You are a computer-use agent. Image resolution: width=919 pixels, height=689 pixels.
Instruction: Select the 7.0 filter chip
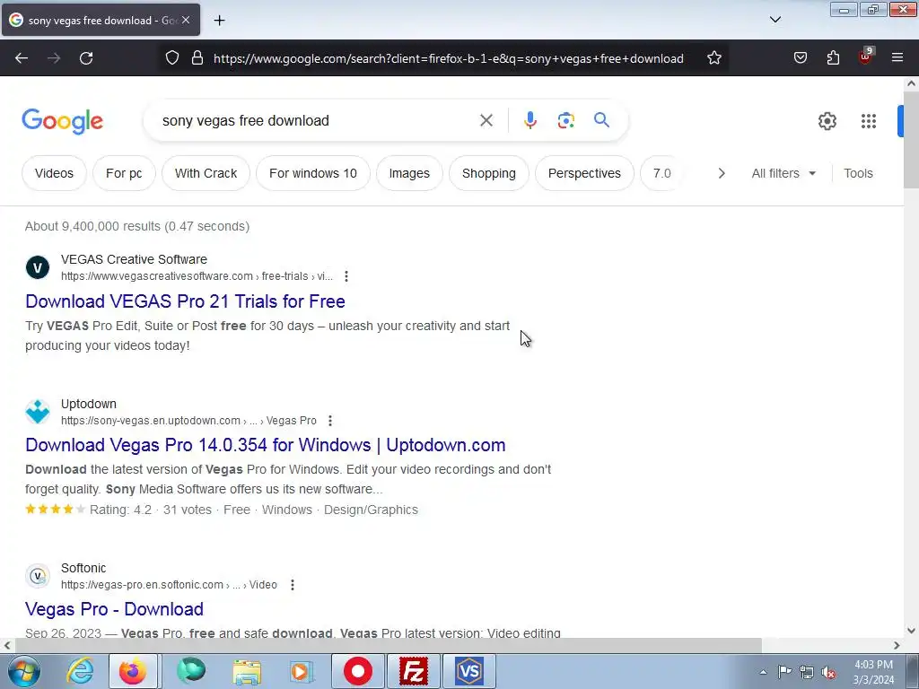(661, 173)
